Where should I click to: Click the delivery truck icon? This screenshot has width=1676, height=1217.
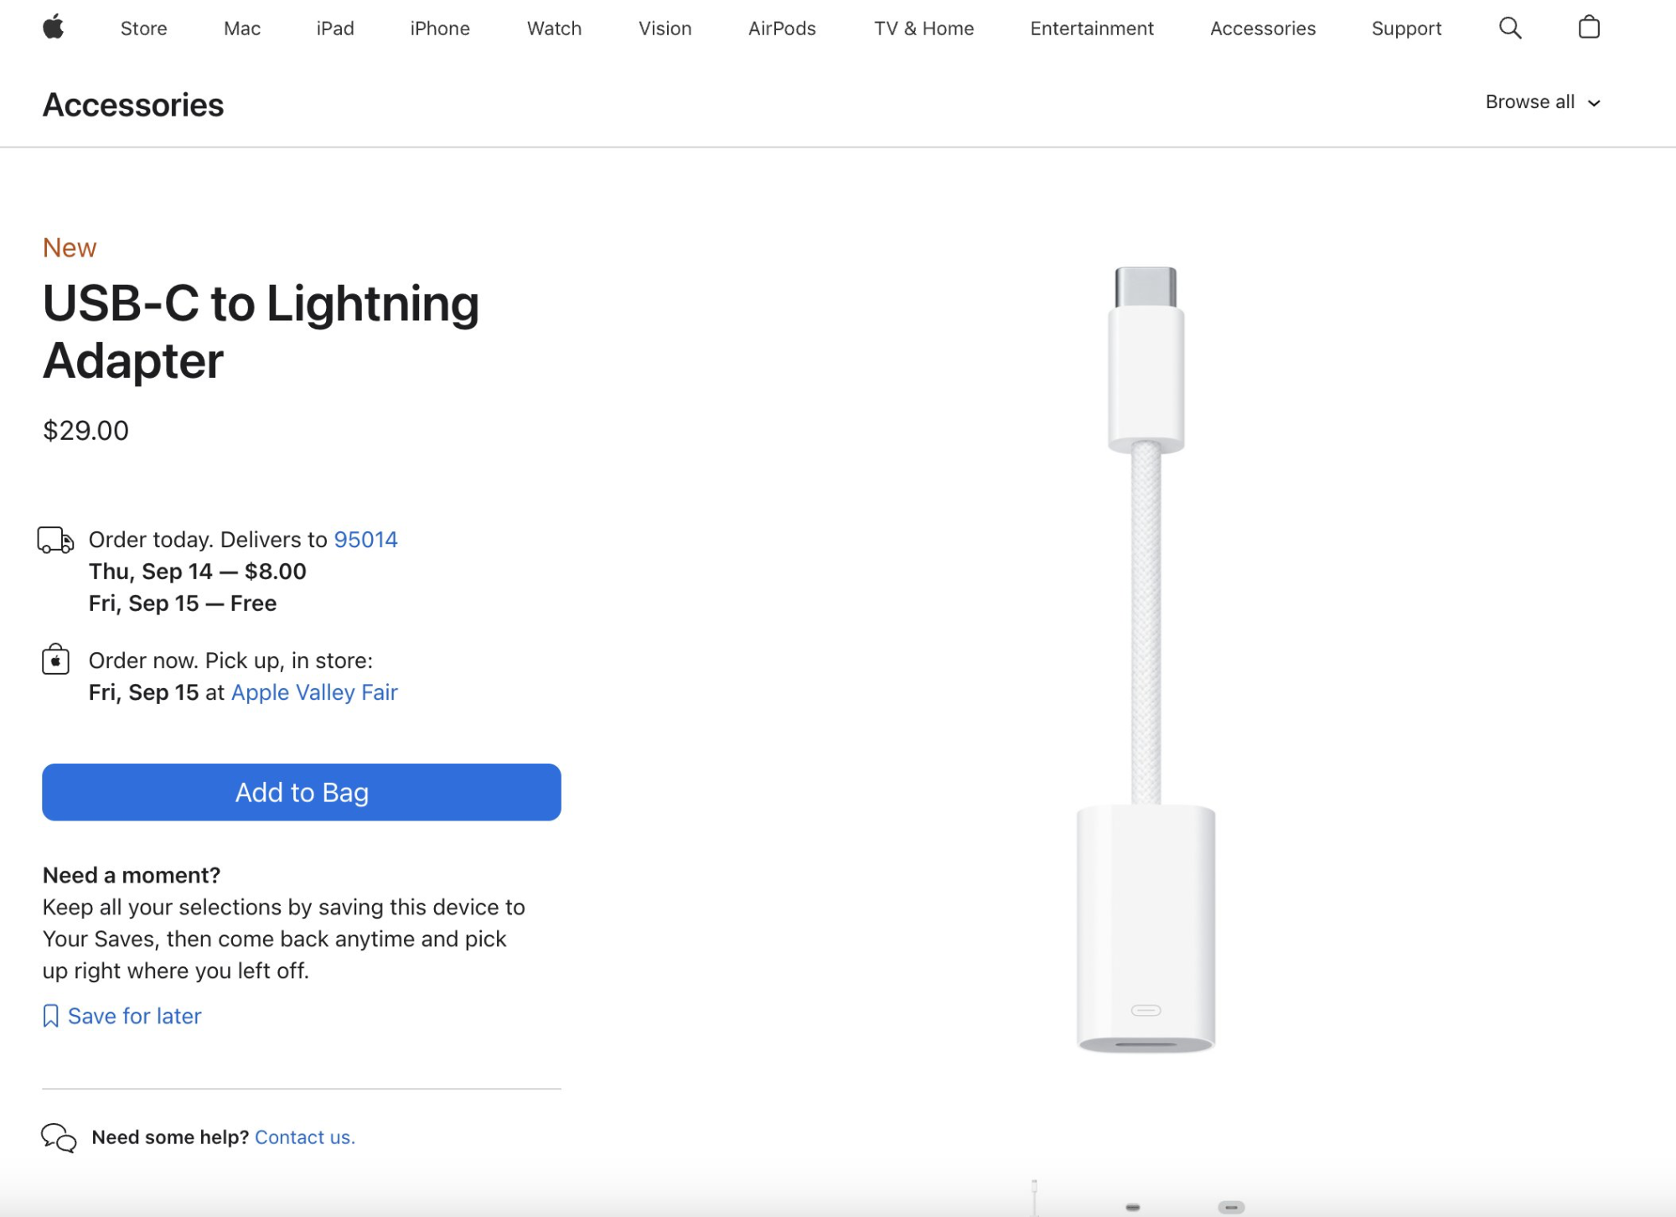pyautogui.click(x=56, y=540)
